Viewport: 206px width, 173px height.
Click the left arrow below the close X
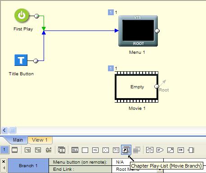[x=4, y=168]
